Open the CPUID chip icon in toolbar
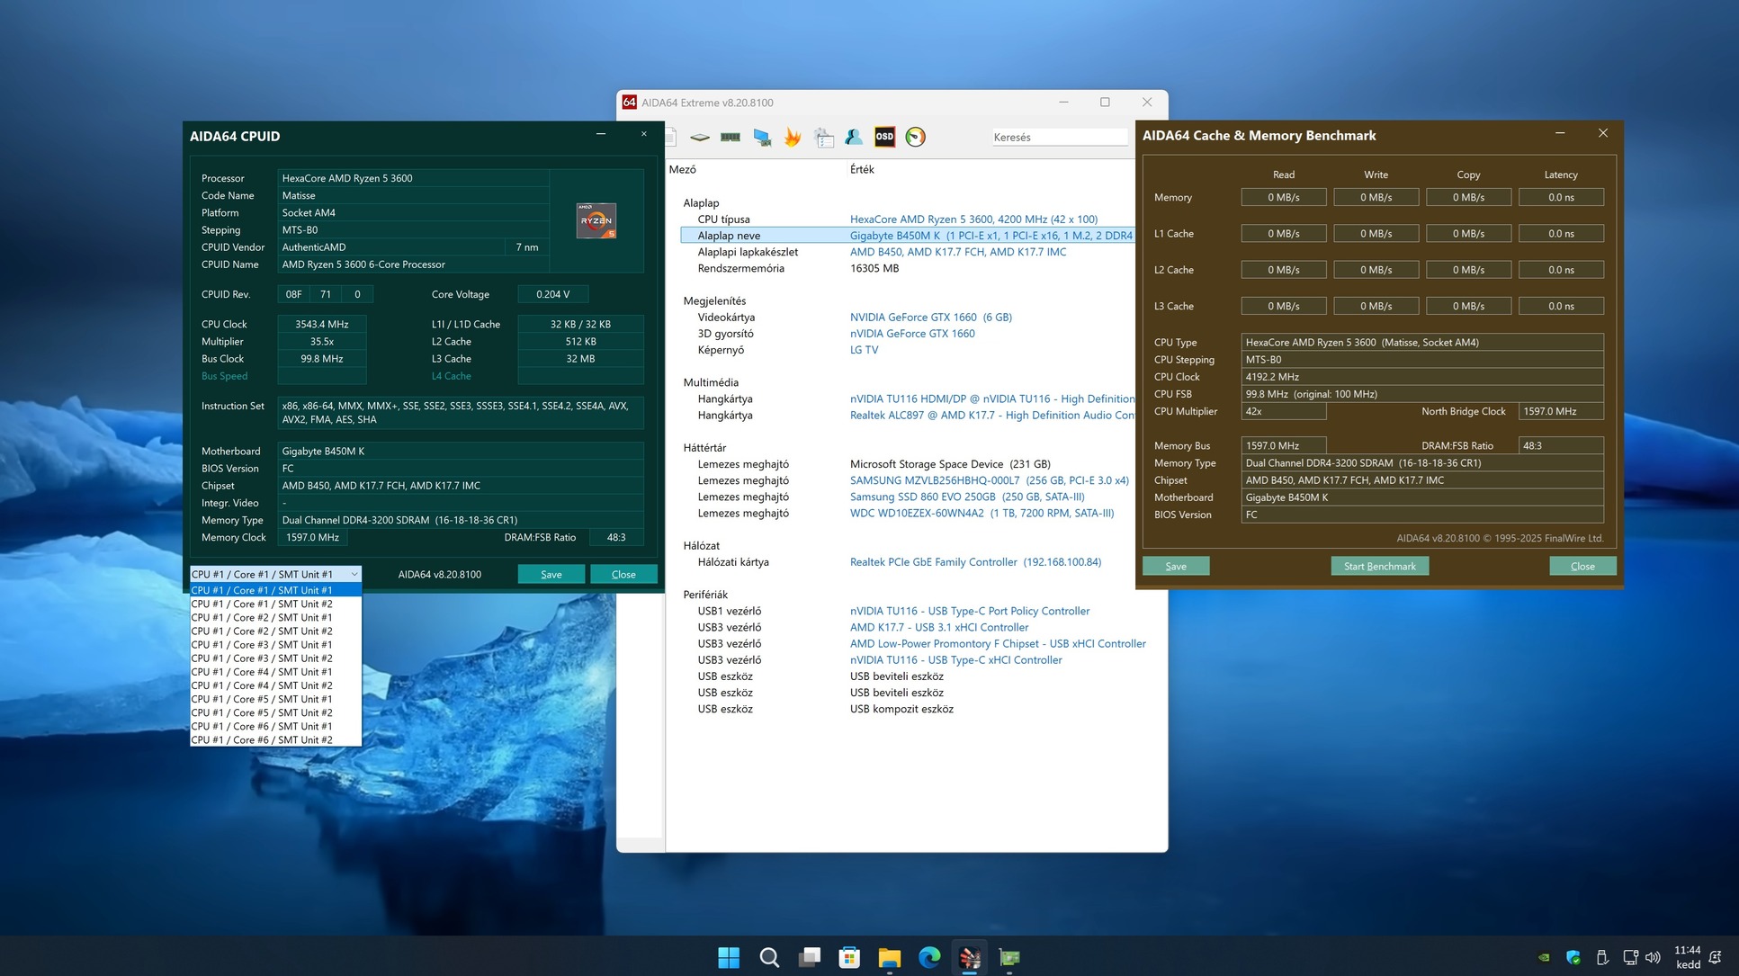This screenshot has width=1739, height=976. click(x=700, y=138)
